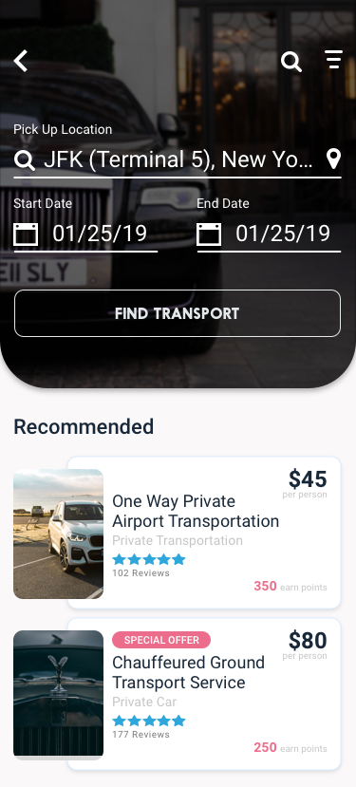Image resolution: width=356 pixels, height=787 pixels.
Task: Tap the 250 earn points label
Action: pos(290,748)
